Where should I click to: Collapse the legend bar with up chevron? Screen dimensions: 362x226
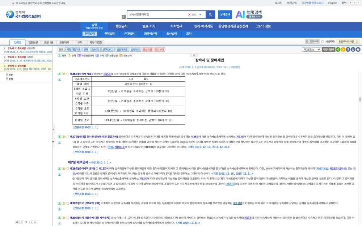click(x=194, y=55)
